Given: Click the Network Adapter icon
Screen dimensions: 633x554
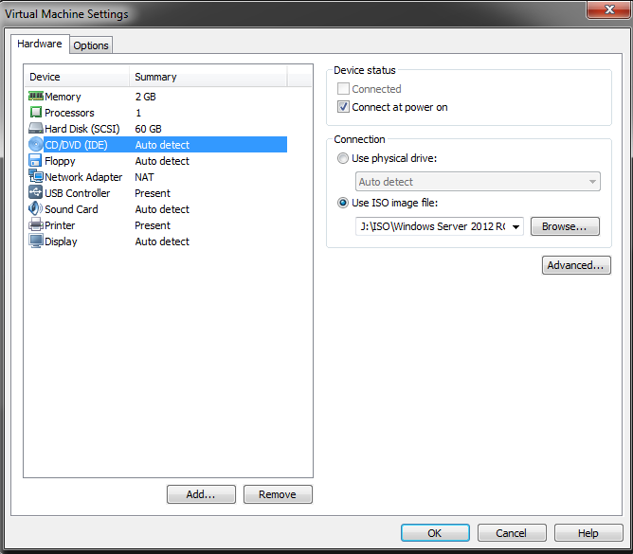Looking at the screenshot, I should [x=36, y=176].
